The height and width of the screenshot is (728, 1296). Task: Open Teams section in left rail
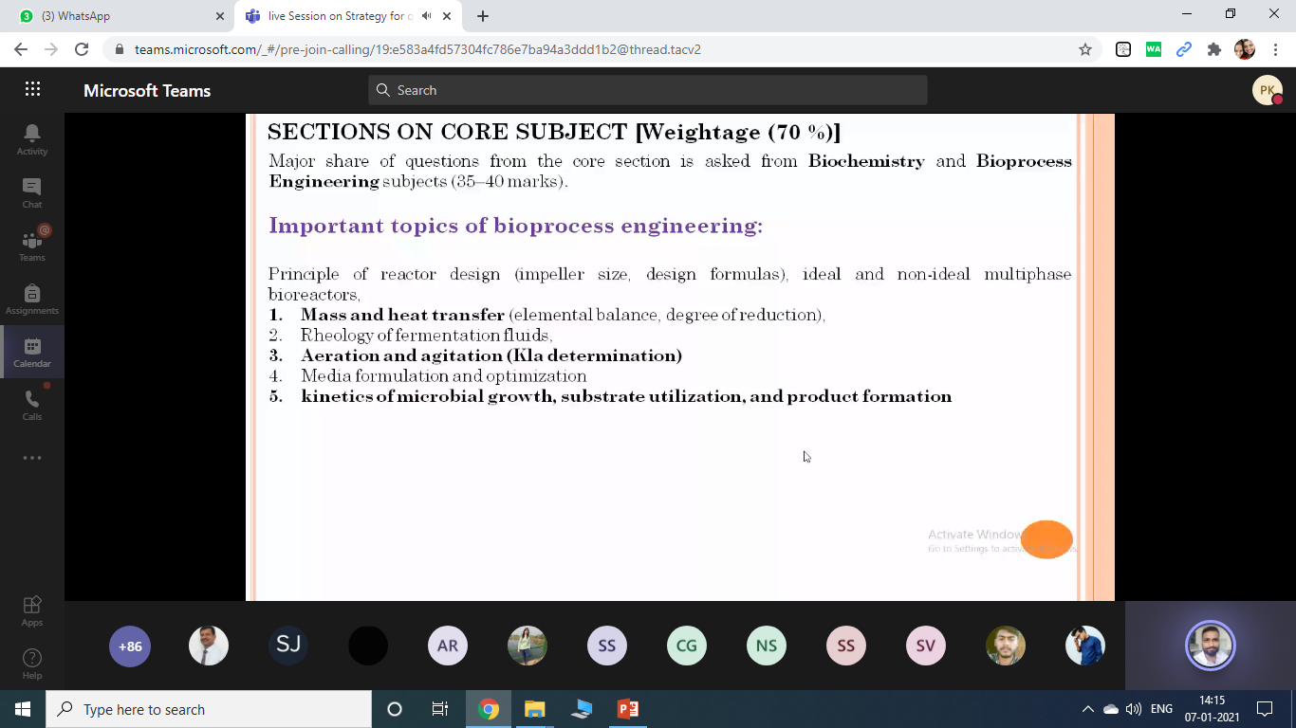(x=32, y=246)
